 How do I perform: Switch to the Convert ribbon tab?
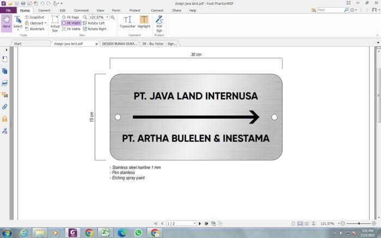(x=44, y=10)
